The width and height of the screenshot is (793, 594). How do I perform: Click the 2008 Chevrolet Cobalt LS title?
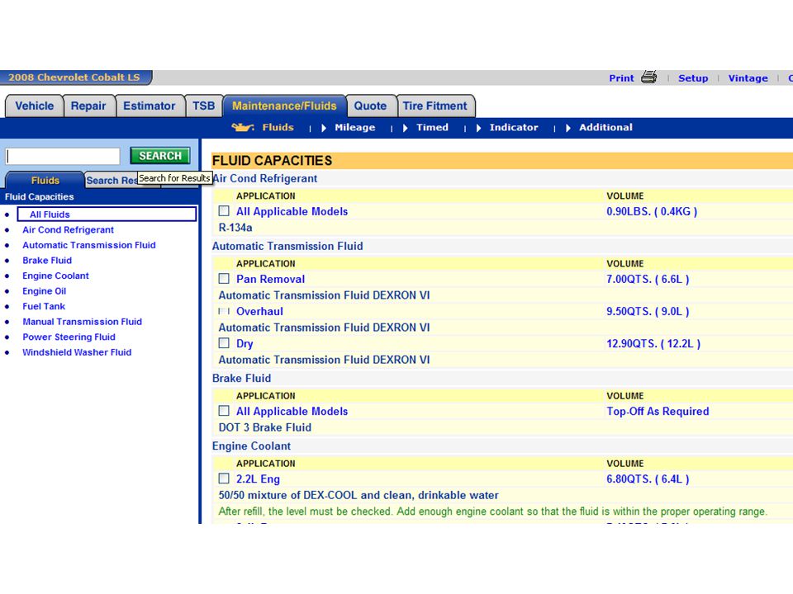click(x=74, y=78)
